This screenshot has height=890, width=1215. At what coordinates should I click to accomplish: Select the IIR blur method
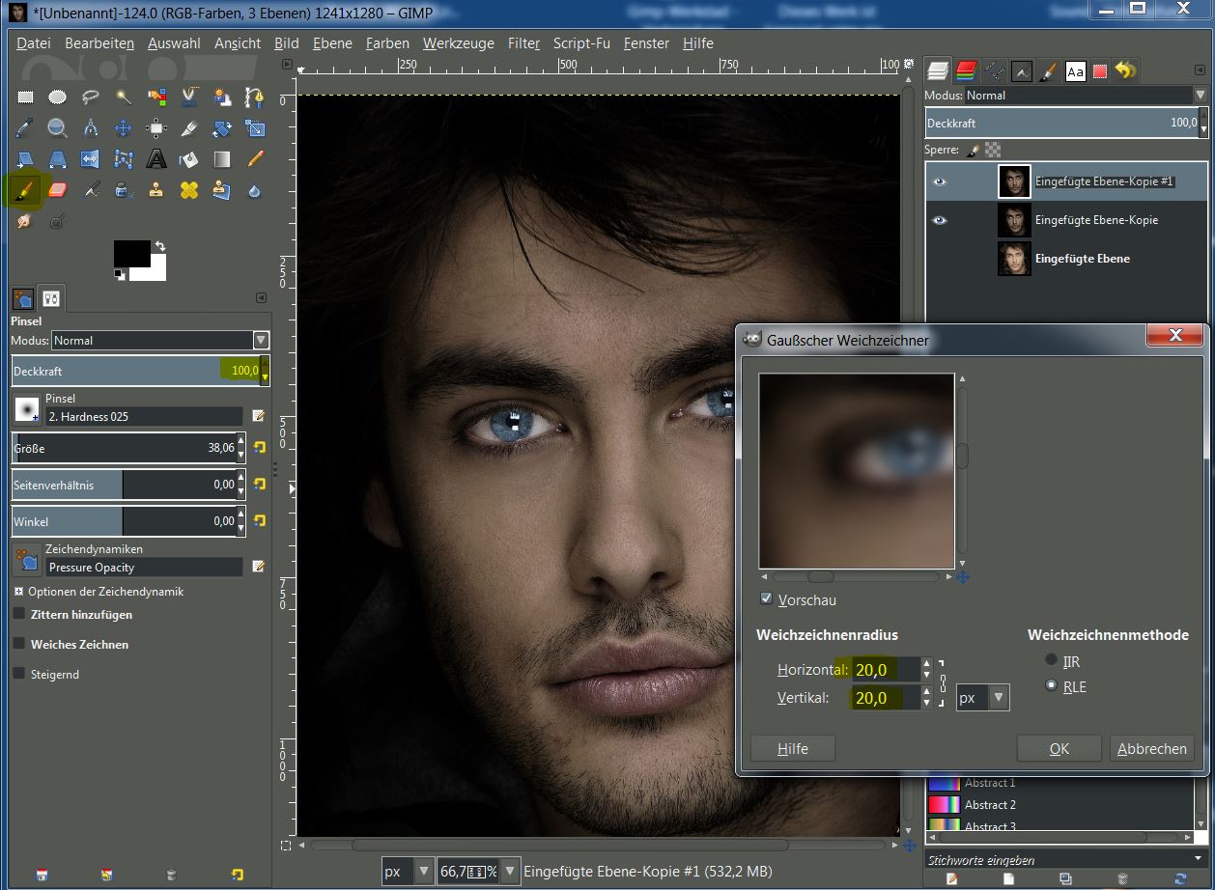pos(1051,660)
